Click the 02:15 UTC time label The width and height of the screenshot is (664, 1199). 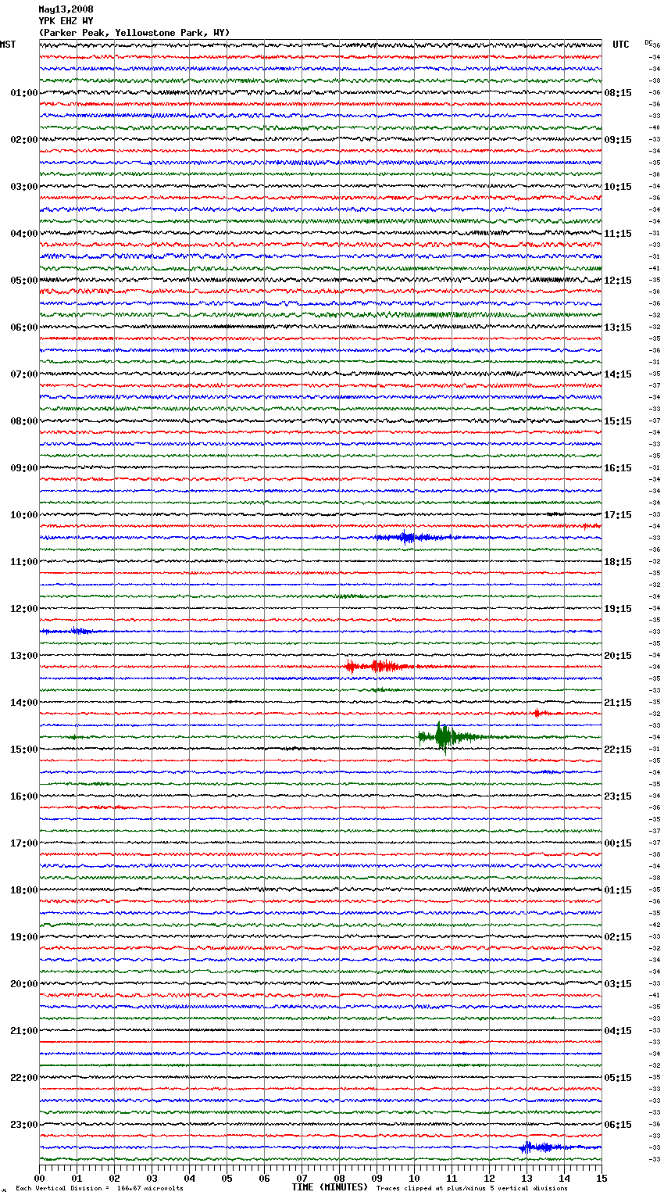(618, 937)
